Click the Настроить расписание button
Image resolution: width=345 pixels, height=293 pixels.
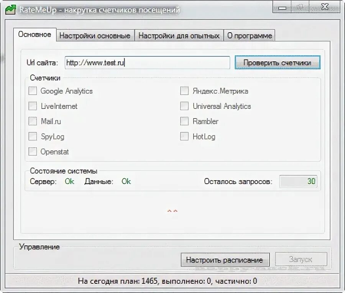[x=225, y=260]
